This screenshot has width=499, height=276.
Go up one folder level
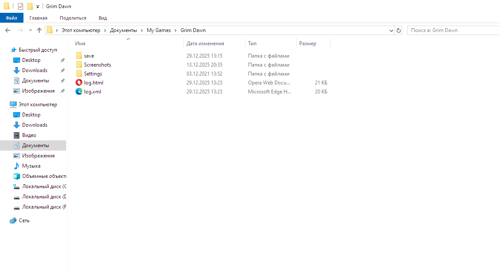point(39,30)
